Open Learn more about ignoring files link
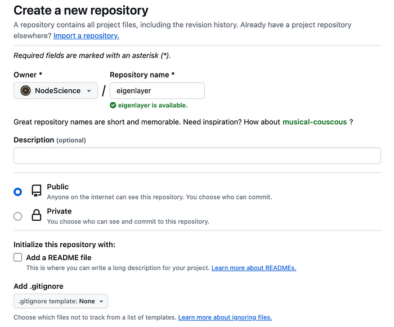 [225, 317]
